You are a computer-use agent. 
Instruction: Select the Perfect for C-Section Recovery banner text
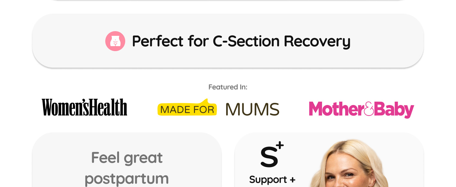tap(241, 41)
